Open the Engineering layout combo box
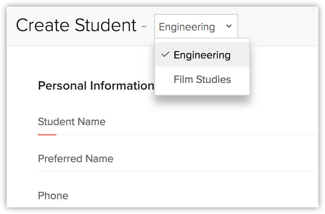Viewport: 325px width, 214px height. pyautogui.click(x=196, y=26)
